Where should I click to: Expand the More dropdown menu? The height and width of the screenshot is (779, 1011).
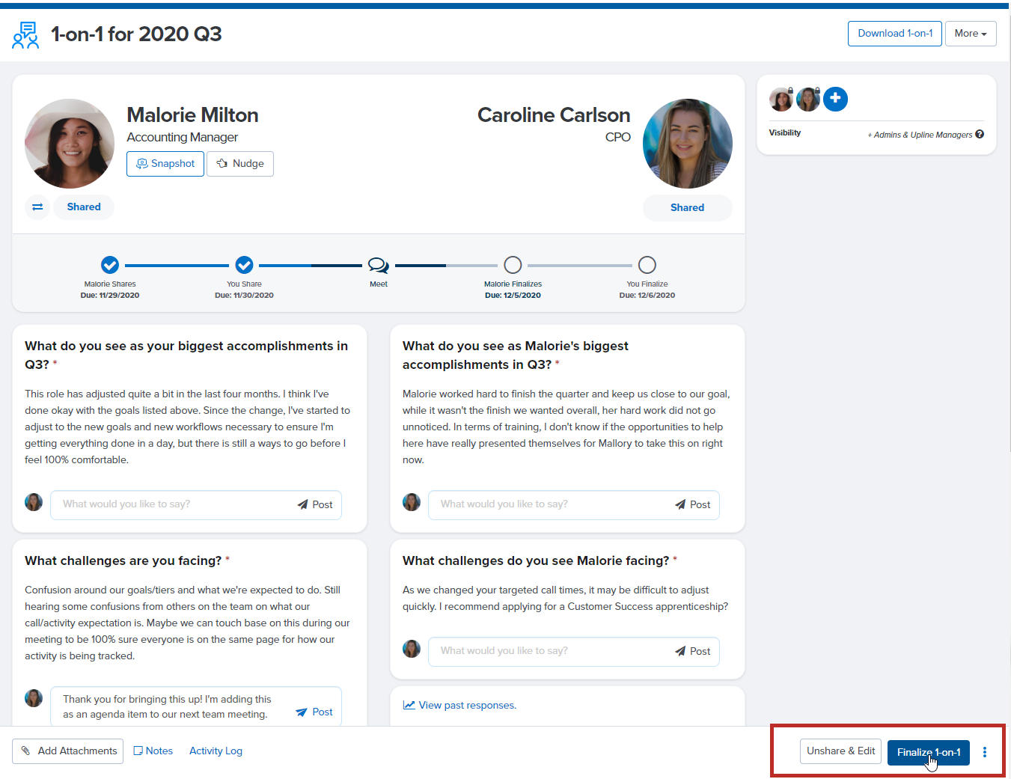point(970,34)
